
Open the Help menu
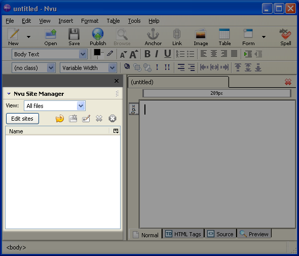[154, 21]
